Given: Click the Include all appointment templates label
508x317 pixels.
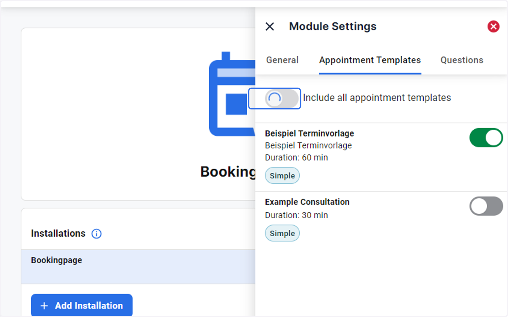Looking at the screenshot, I should (377, 98).
